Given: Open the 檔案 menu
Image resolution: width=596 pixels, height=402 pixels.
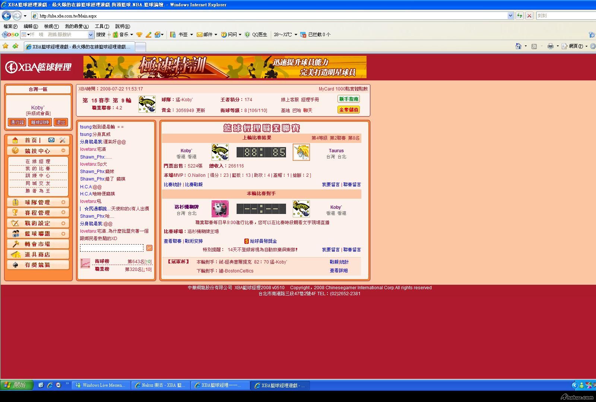Looking at the screenshot, I should pos(10,26).
